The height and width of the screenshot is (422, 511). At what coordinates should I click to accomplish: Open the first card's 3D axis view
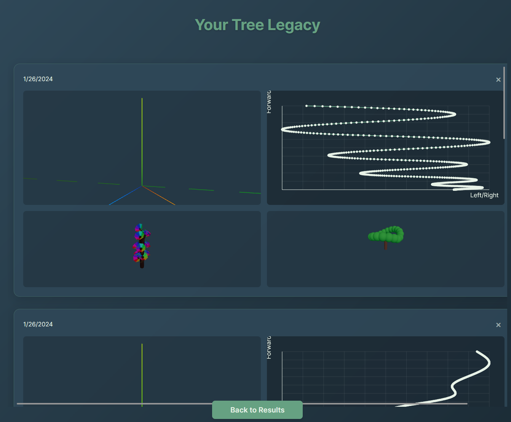tap(142, 148)
